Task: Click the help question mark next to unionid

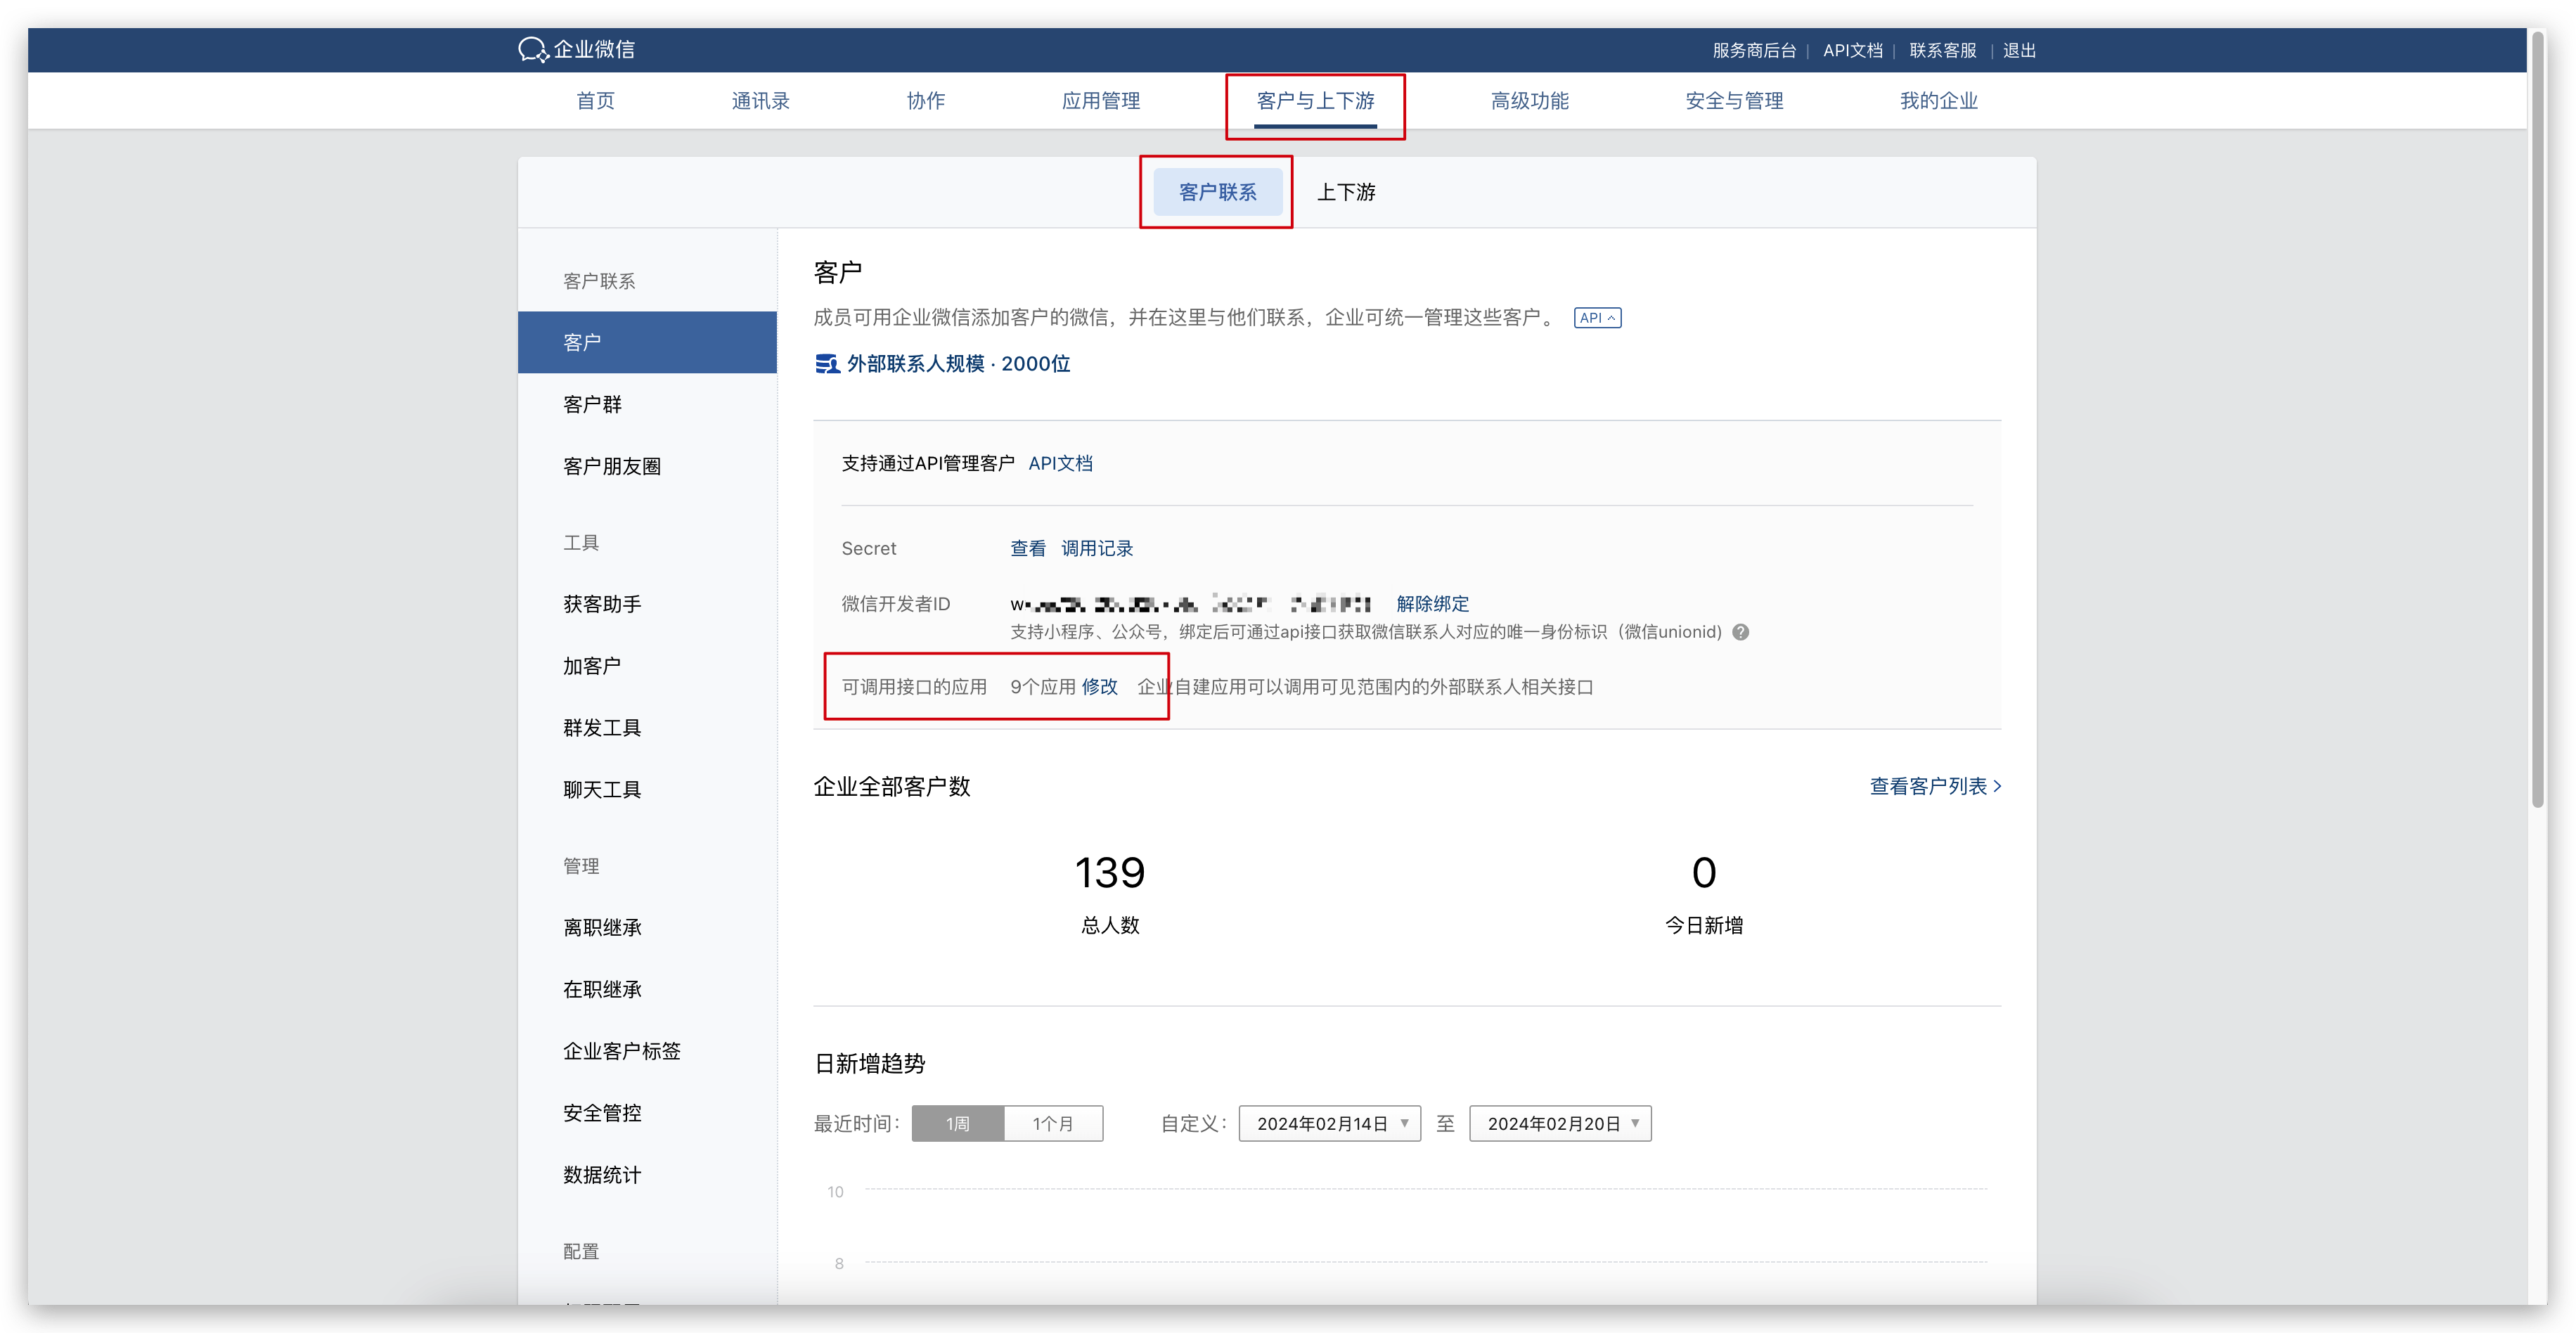Action: coord(1741,632)
